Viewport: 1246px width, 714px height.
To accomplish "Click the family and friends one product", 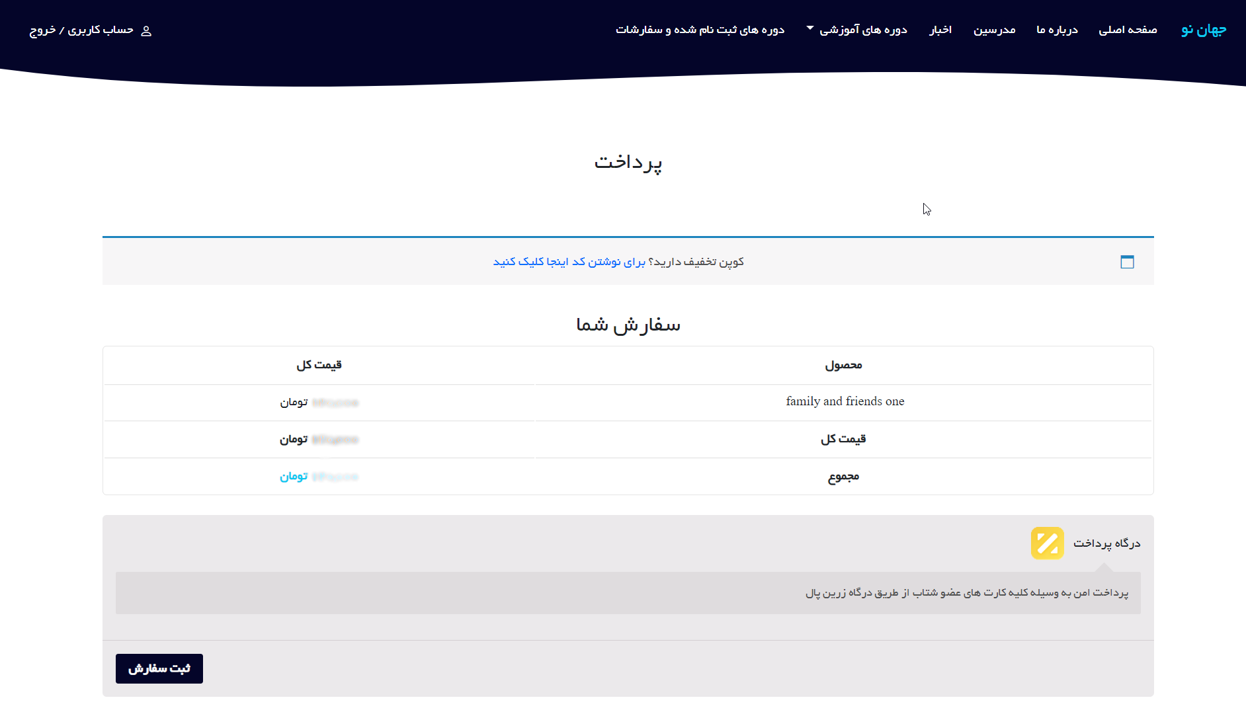I will [845, 401].
